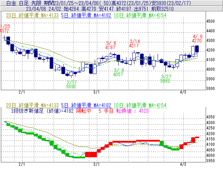Click the 2/1 date label under upper chart
The width and height of the screenshot is (223, 169).
21,92
